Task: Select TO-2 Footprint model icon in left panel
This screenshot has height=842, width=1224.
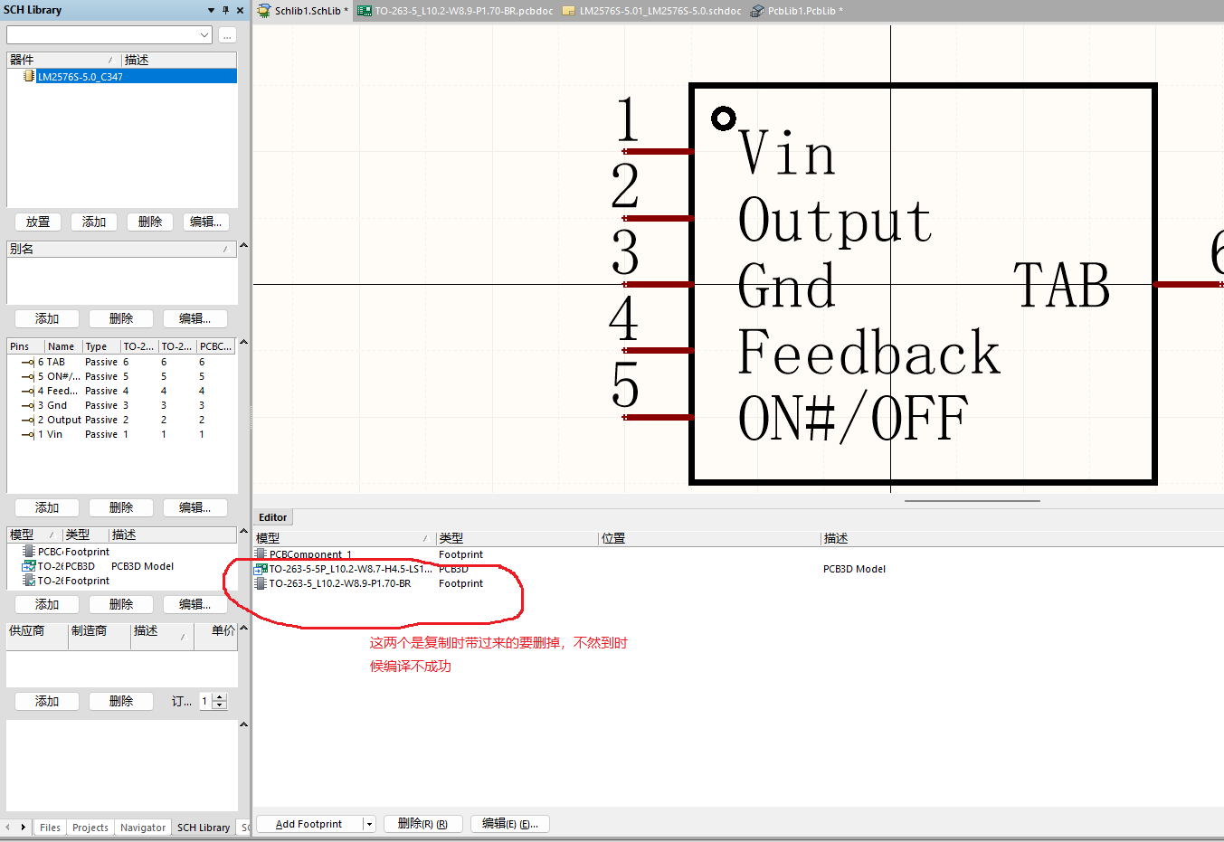Action: coord(29,581)
